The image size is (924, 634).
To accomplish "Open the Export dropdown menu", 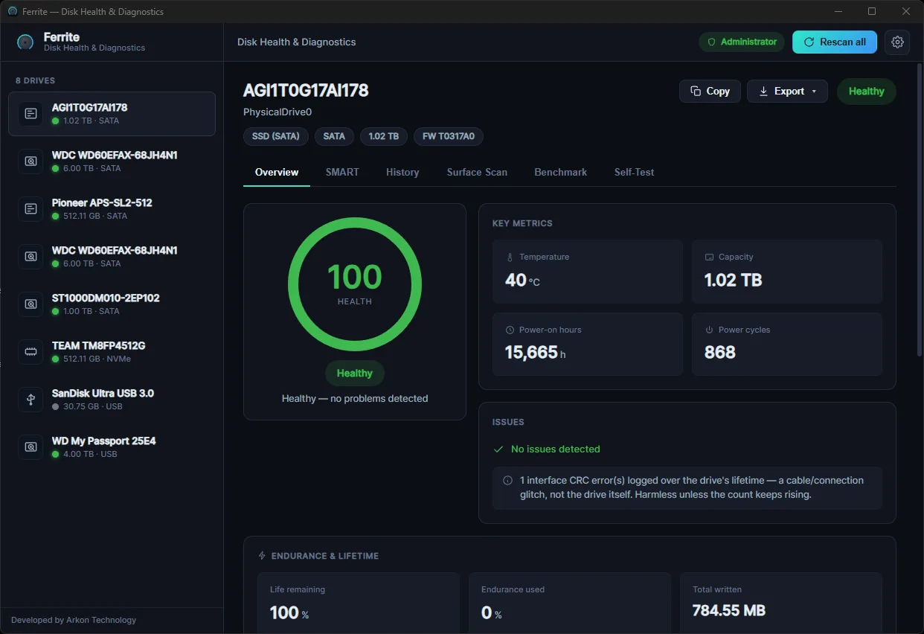I will point(787,91).
